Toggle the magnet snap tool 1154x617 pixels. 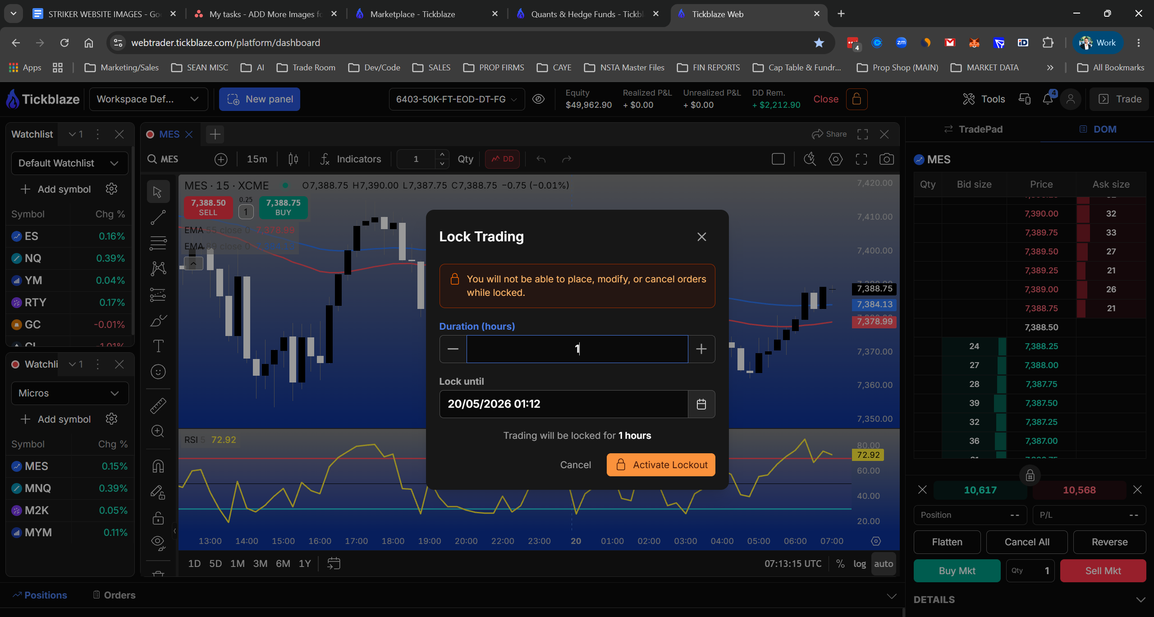158,466
